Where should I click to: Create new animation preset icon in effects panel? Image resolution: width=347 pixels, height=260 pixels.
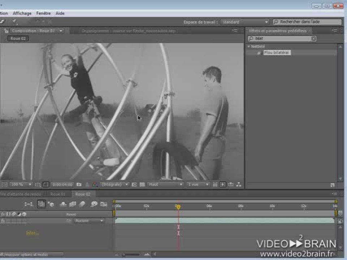click(333, 185)
